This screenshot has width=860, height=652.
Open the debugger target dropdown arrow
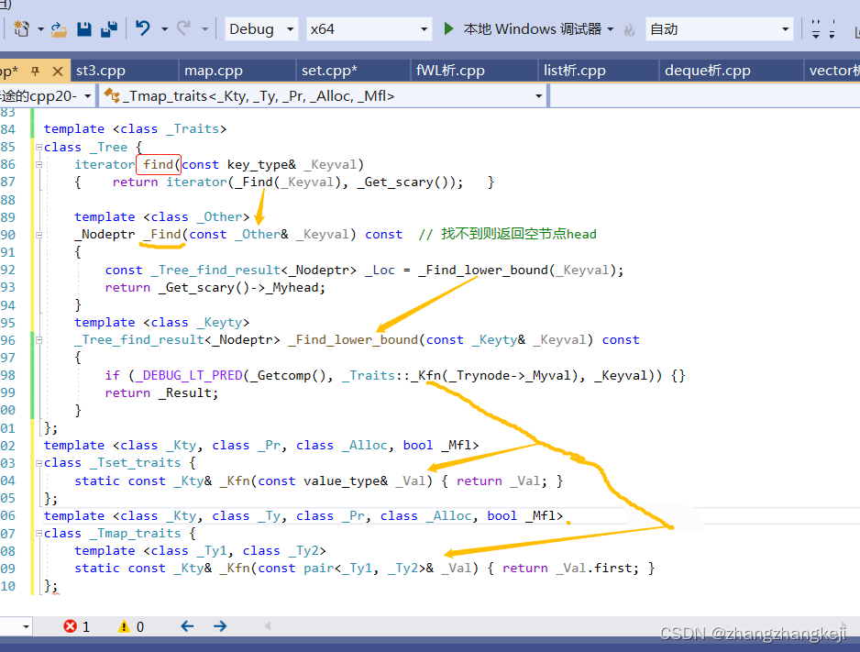[x=611, y=29]
